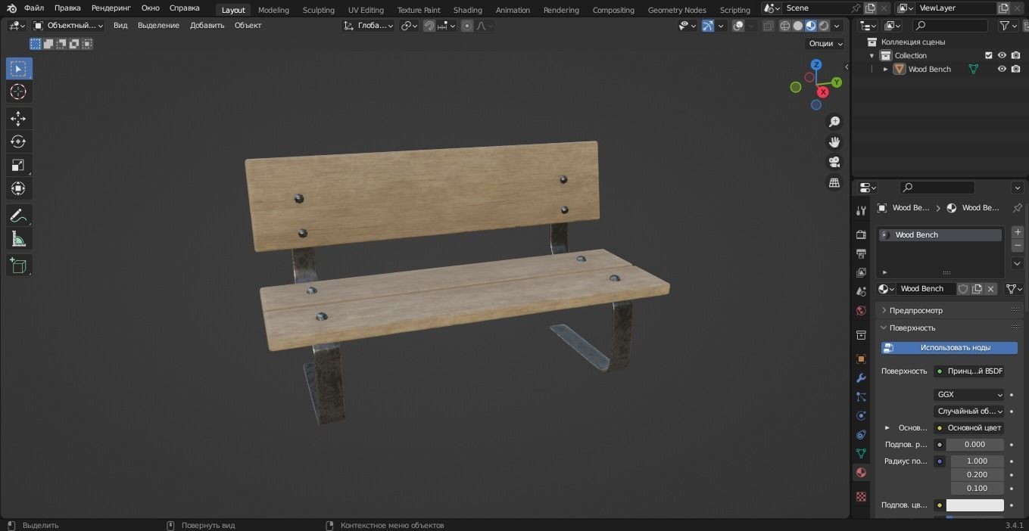Select the Select Box tool
Screen dimensions: 1029x531
point(19,69)
